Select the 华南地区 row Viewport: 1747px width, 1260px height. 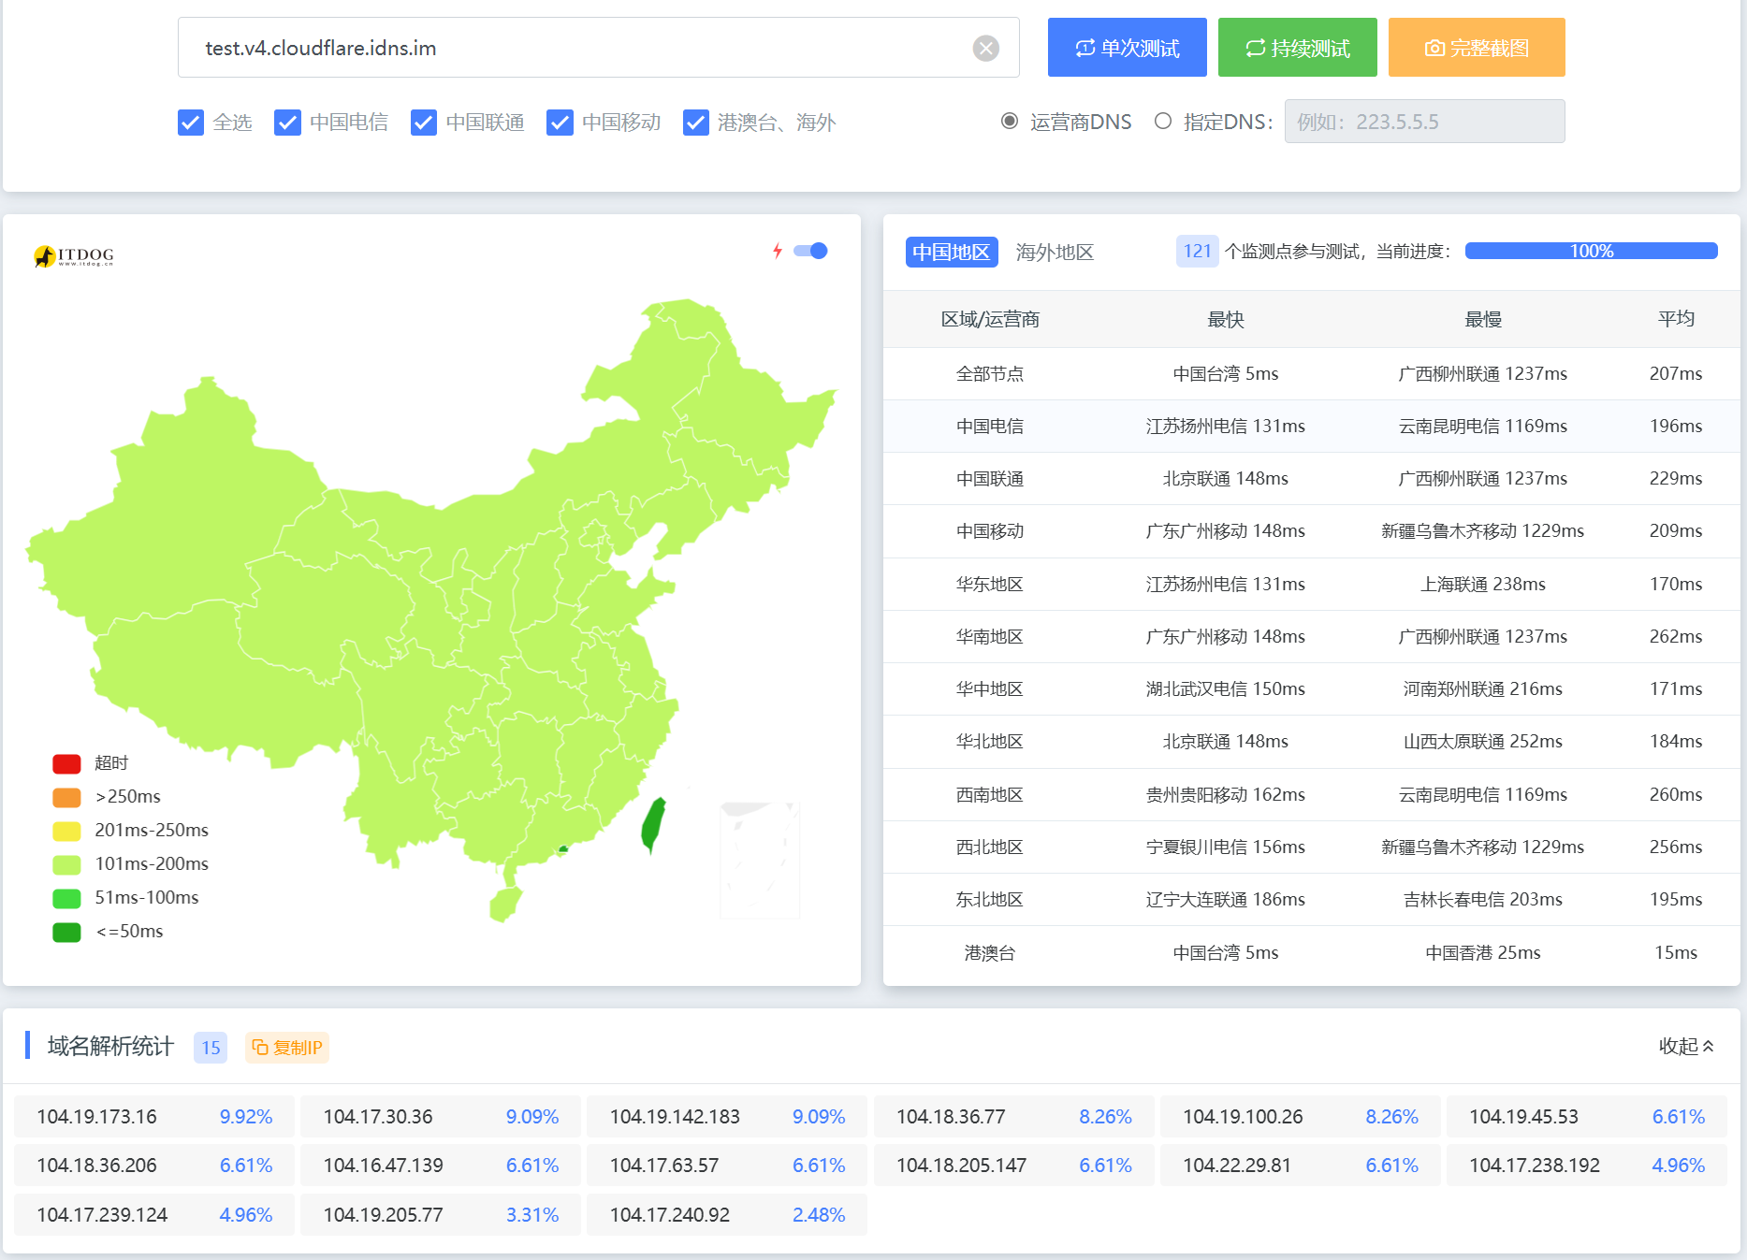tap(1311, 636)
